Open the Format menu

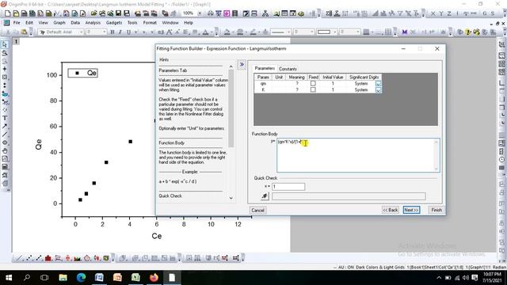[150, 23]
